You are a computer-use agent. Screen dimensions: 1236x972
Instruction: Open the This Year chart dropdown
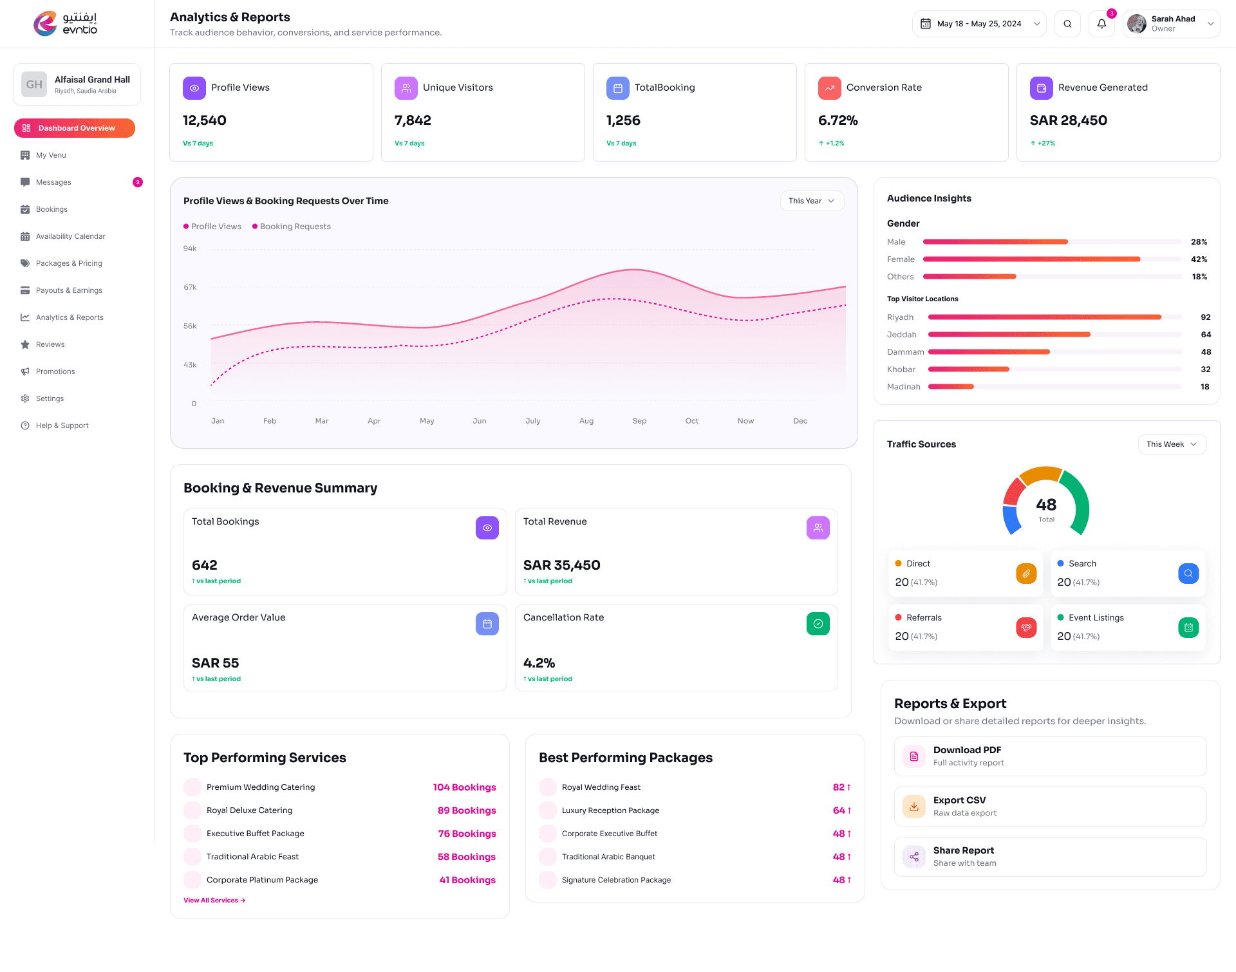[812, 201]
